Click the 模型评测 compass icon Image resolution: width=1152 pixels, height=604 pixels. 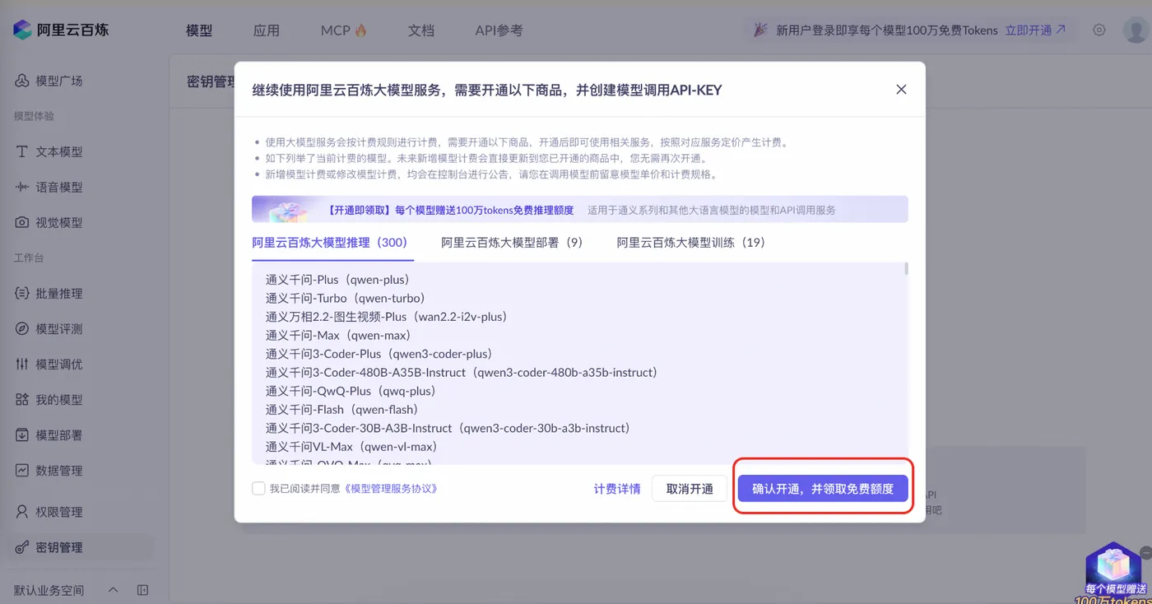(x=22, y=328)
